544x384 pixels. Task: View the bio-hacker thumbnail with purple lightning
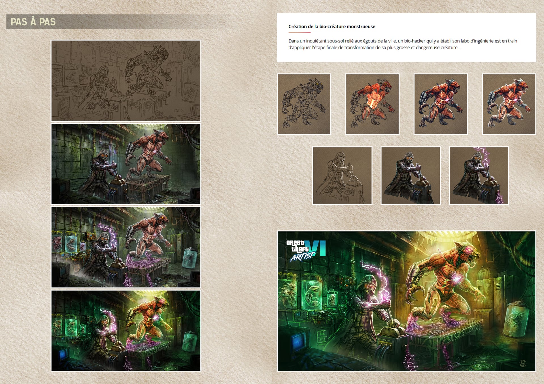click(479, 175)
